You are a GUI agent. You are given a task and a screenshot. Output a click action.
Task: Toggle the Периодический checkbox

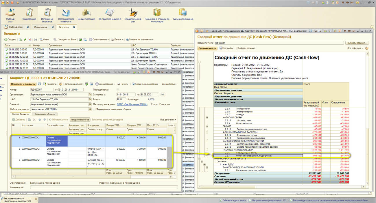click(117, 90)
